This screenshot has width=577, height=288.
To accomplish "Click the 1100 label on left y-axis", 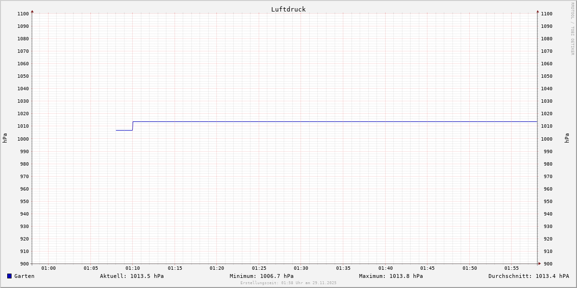I will pos(23,14).
